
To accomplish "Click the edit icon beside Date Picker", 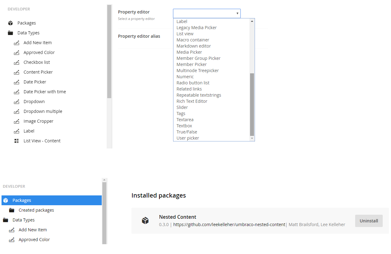I will coord(17,82).
